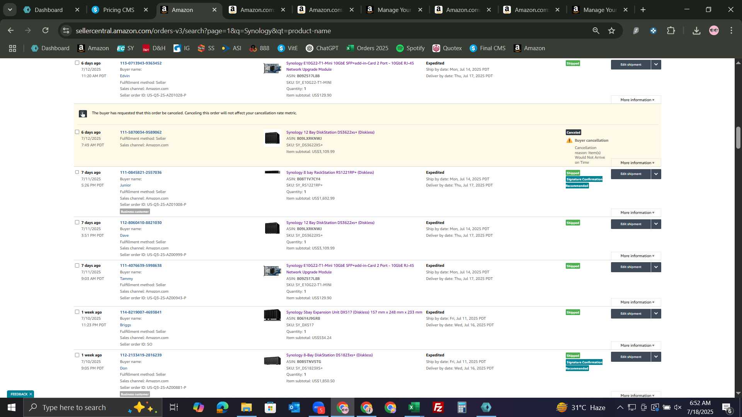
Task: Click Edit shipment for Briggs's order
Action: click(x=631, y=314)
